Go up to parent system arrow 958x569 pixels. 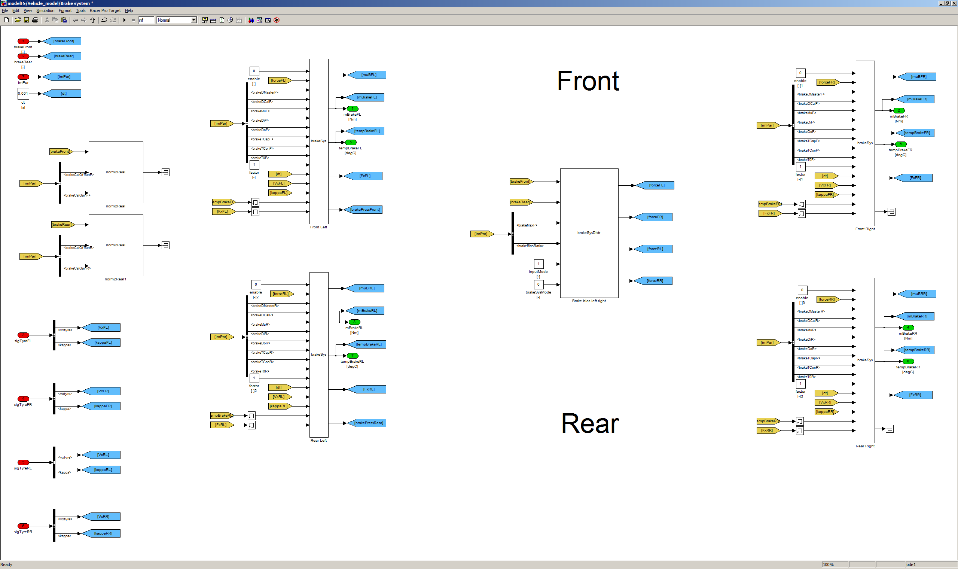93,20
